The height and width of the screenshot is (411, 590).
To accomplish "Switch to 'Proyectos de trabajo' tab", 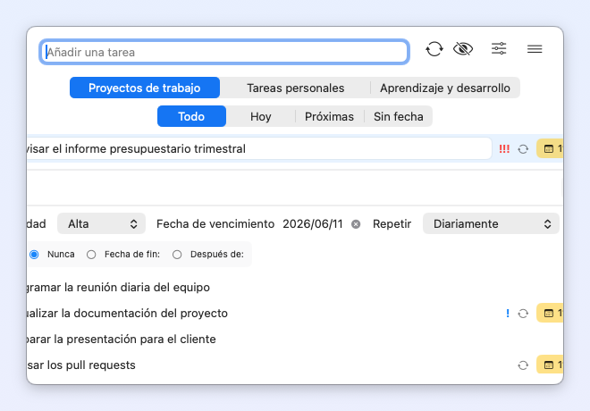I will pos(145,88).
